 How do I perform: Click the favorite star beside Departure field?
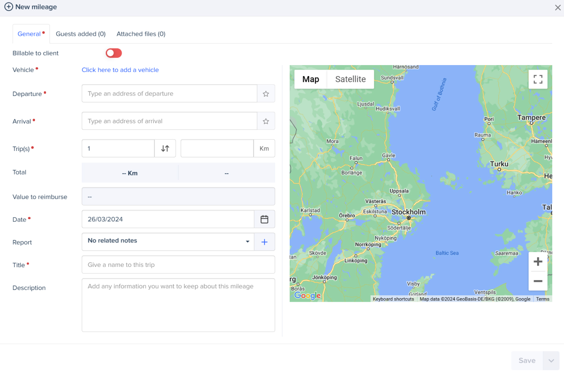coord(266,94)
